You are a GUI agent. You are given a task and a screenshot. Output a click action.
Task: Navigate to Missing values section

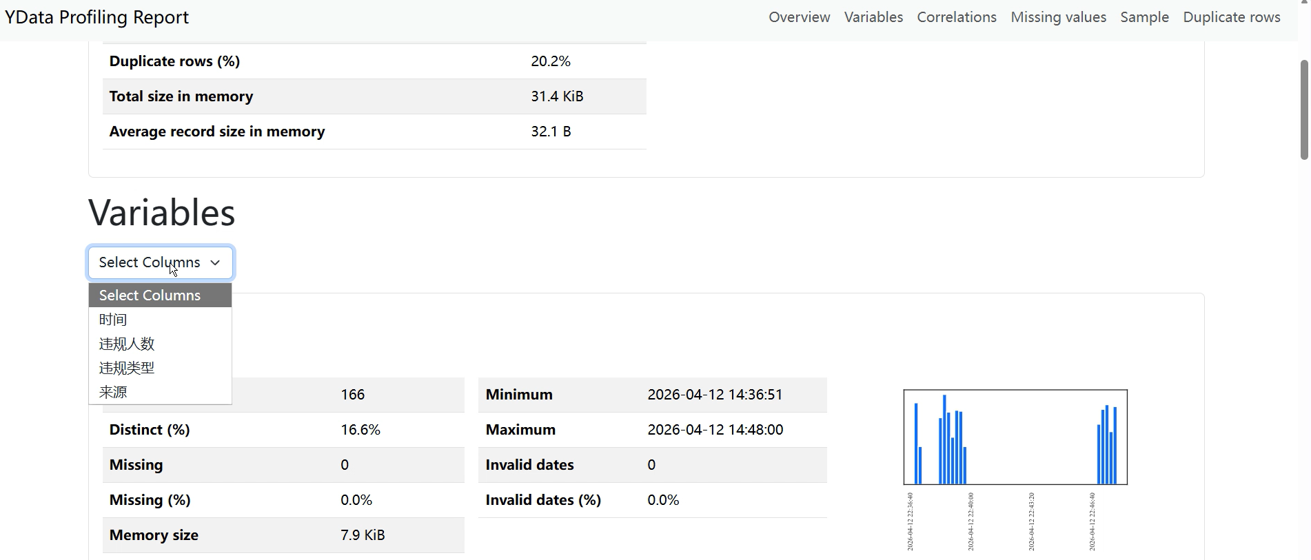pos(1058,17)
